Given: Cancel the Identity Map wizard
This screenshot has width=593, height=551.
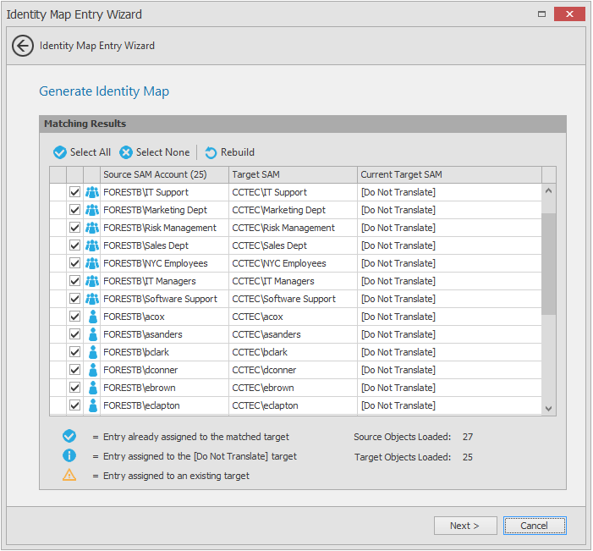Looking at the screenshot, I should tap(535, 526).
